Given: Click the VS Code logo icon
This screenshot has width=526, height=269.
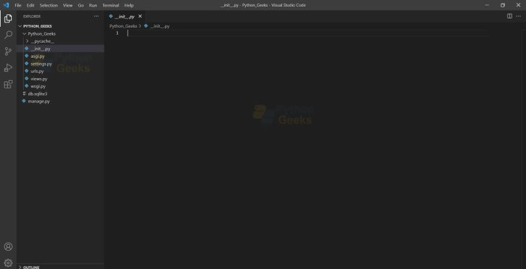Looking at the screenshot, I should (6, 5).
